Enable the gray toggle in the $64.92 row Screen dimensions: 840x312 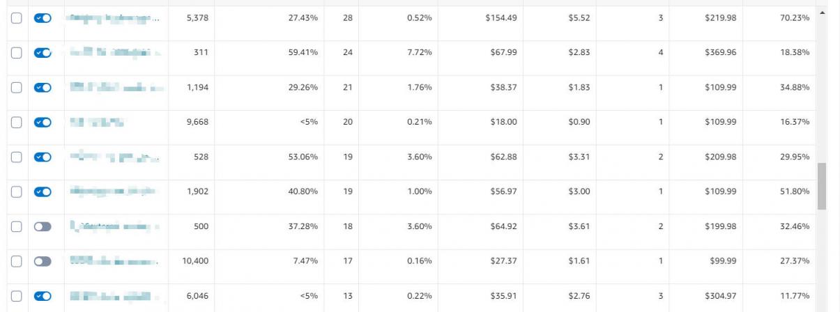tap(43, 226)
